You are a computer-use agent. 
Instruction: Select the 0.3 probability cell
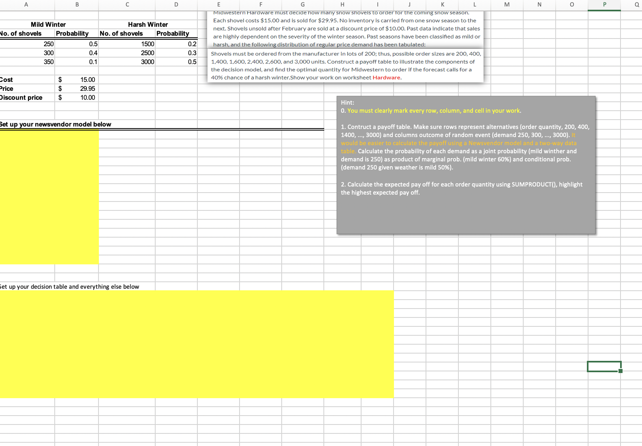[x=176, y=53]
